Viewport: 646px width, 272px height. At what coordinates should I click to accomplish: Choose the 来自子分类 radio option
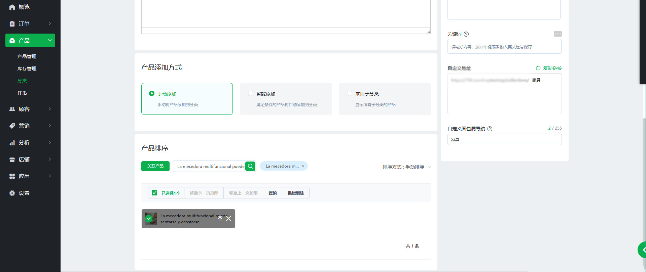pyautogui.click(x=350, y=93)
